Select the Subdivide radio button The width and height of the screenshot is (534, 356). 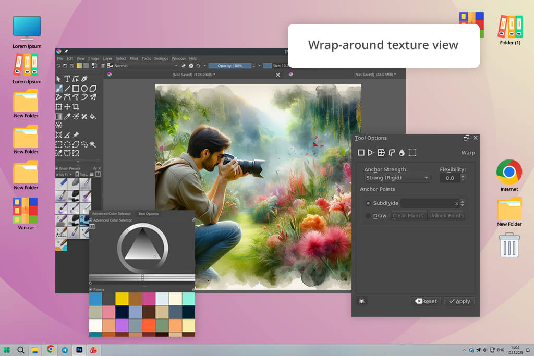click(x=368, y=203)
